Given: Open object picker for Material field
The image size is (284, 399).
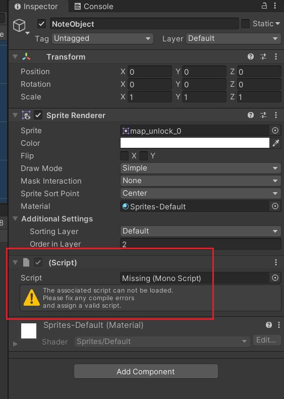Looking at the screenshot, I should (275, 206).
